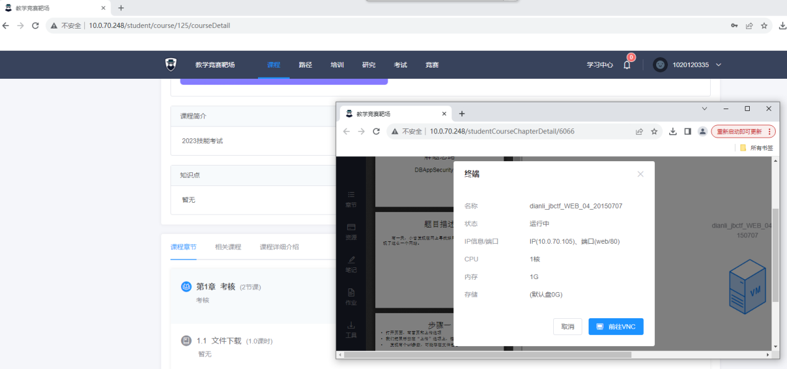This screenshot has height=369, width=787.
Task: Click the shield logo in the site header
Action: pos(171,64)
